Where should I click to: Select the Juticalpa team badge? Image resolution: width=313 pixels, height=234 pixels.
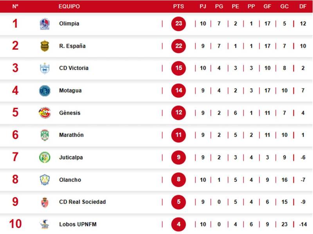pyautogui.click(x=45, y=158)
